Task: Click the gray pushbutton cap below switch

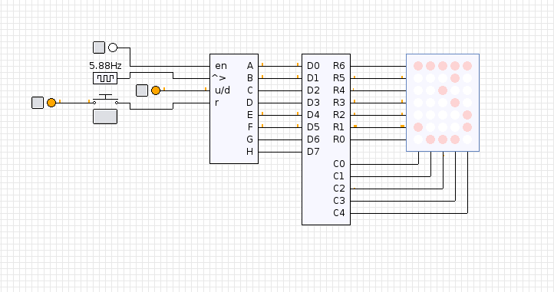Action: (105, 116)
